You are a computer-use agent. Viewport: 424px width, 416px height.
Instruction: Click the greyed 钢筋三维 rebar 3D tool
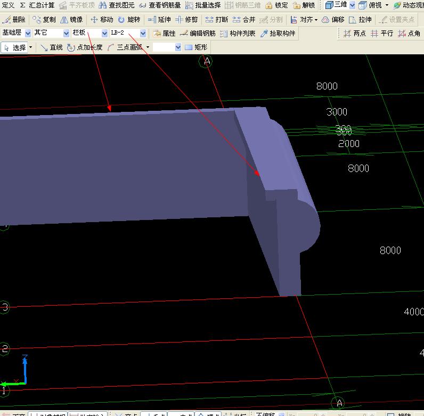[243, 5]
